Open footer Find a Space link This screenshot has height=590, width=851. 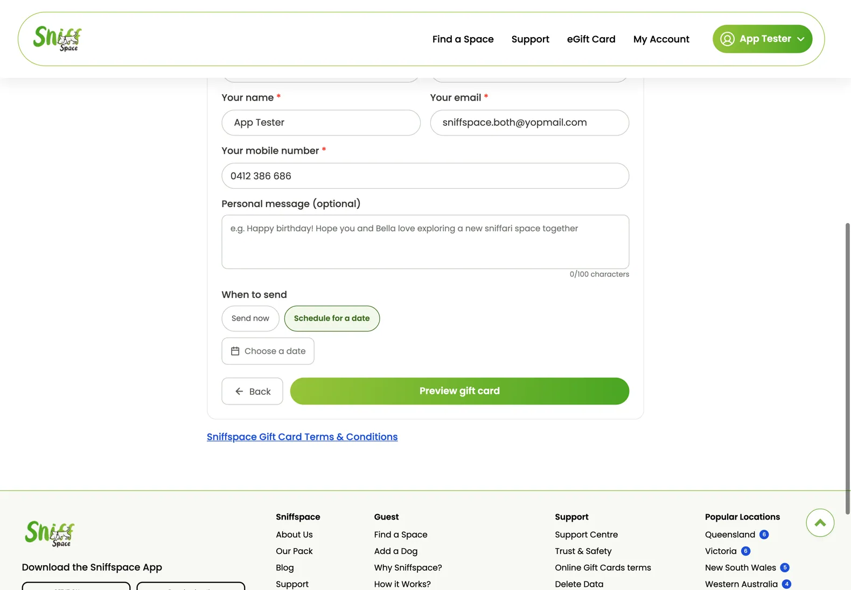pos(401,535)
